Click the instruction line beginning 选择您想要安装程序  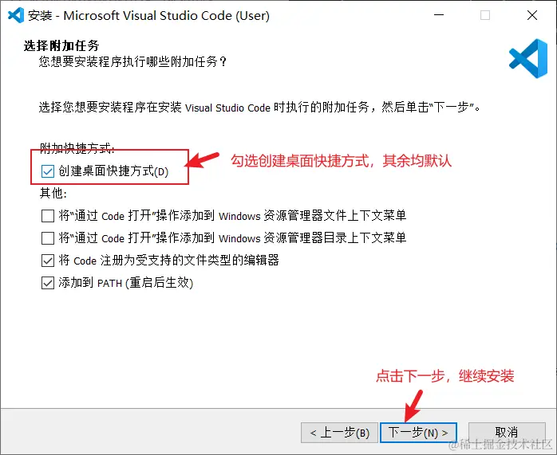(x=260, y=107)
